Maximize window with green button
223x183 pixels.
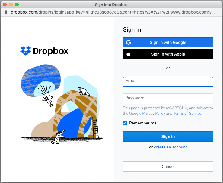pyautogui.click(x=17, y=5)
